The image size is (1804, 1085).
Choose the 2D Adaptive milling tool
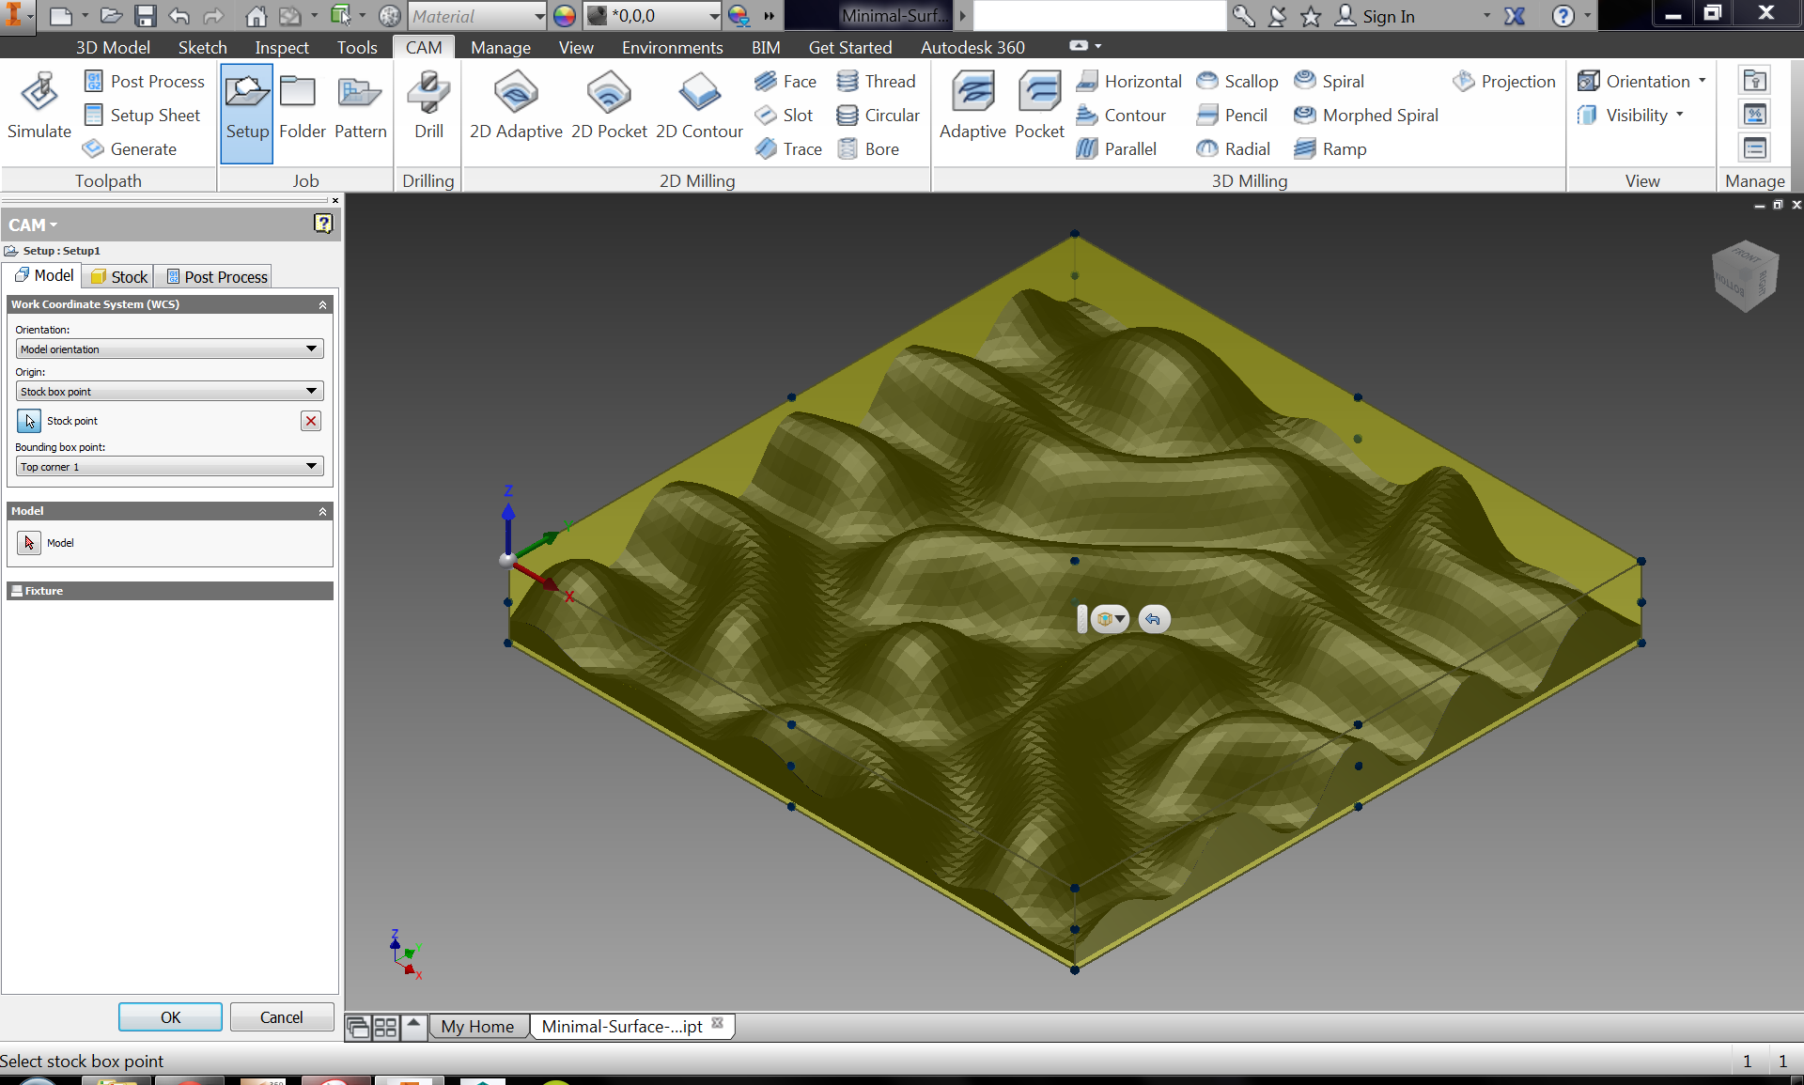tap(516, 105)
